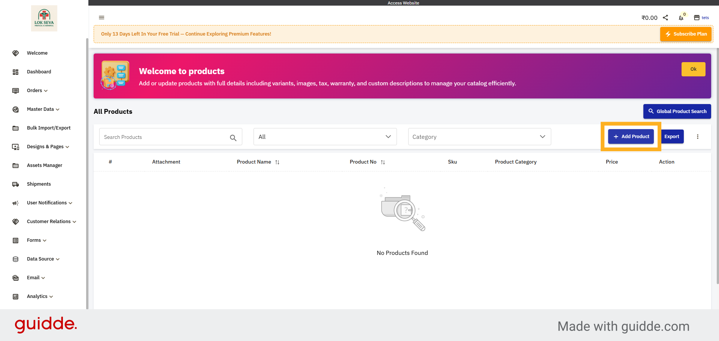
Task: Click the Attachment column header
Action: (166, 162)
